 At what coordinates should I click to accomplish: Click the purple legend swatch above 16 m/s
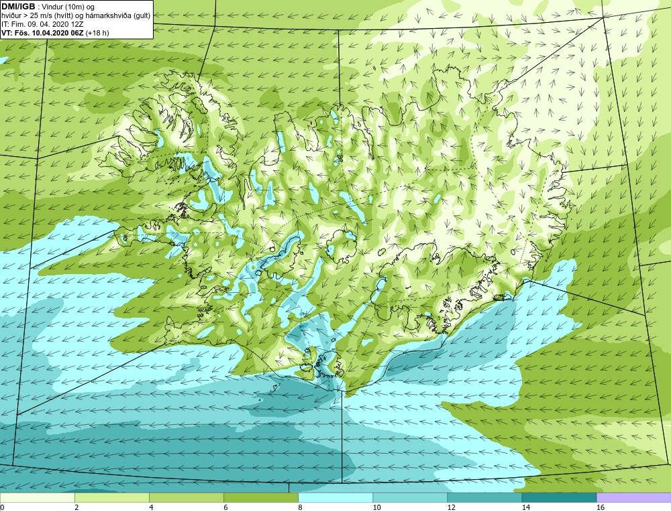(634, 497)
